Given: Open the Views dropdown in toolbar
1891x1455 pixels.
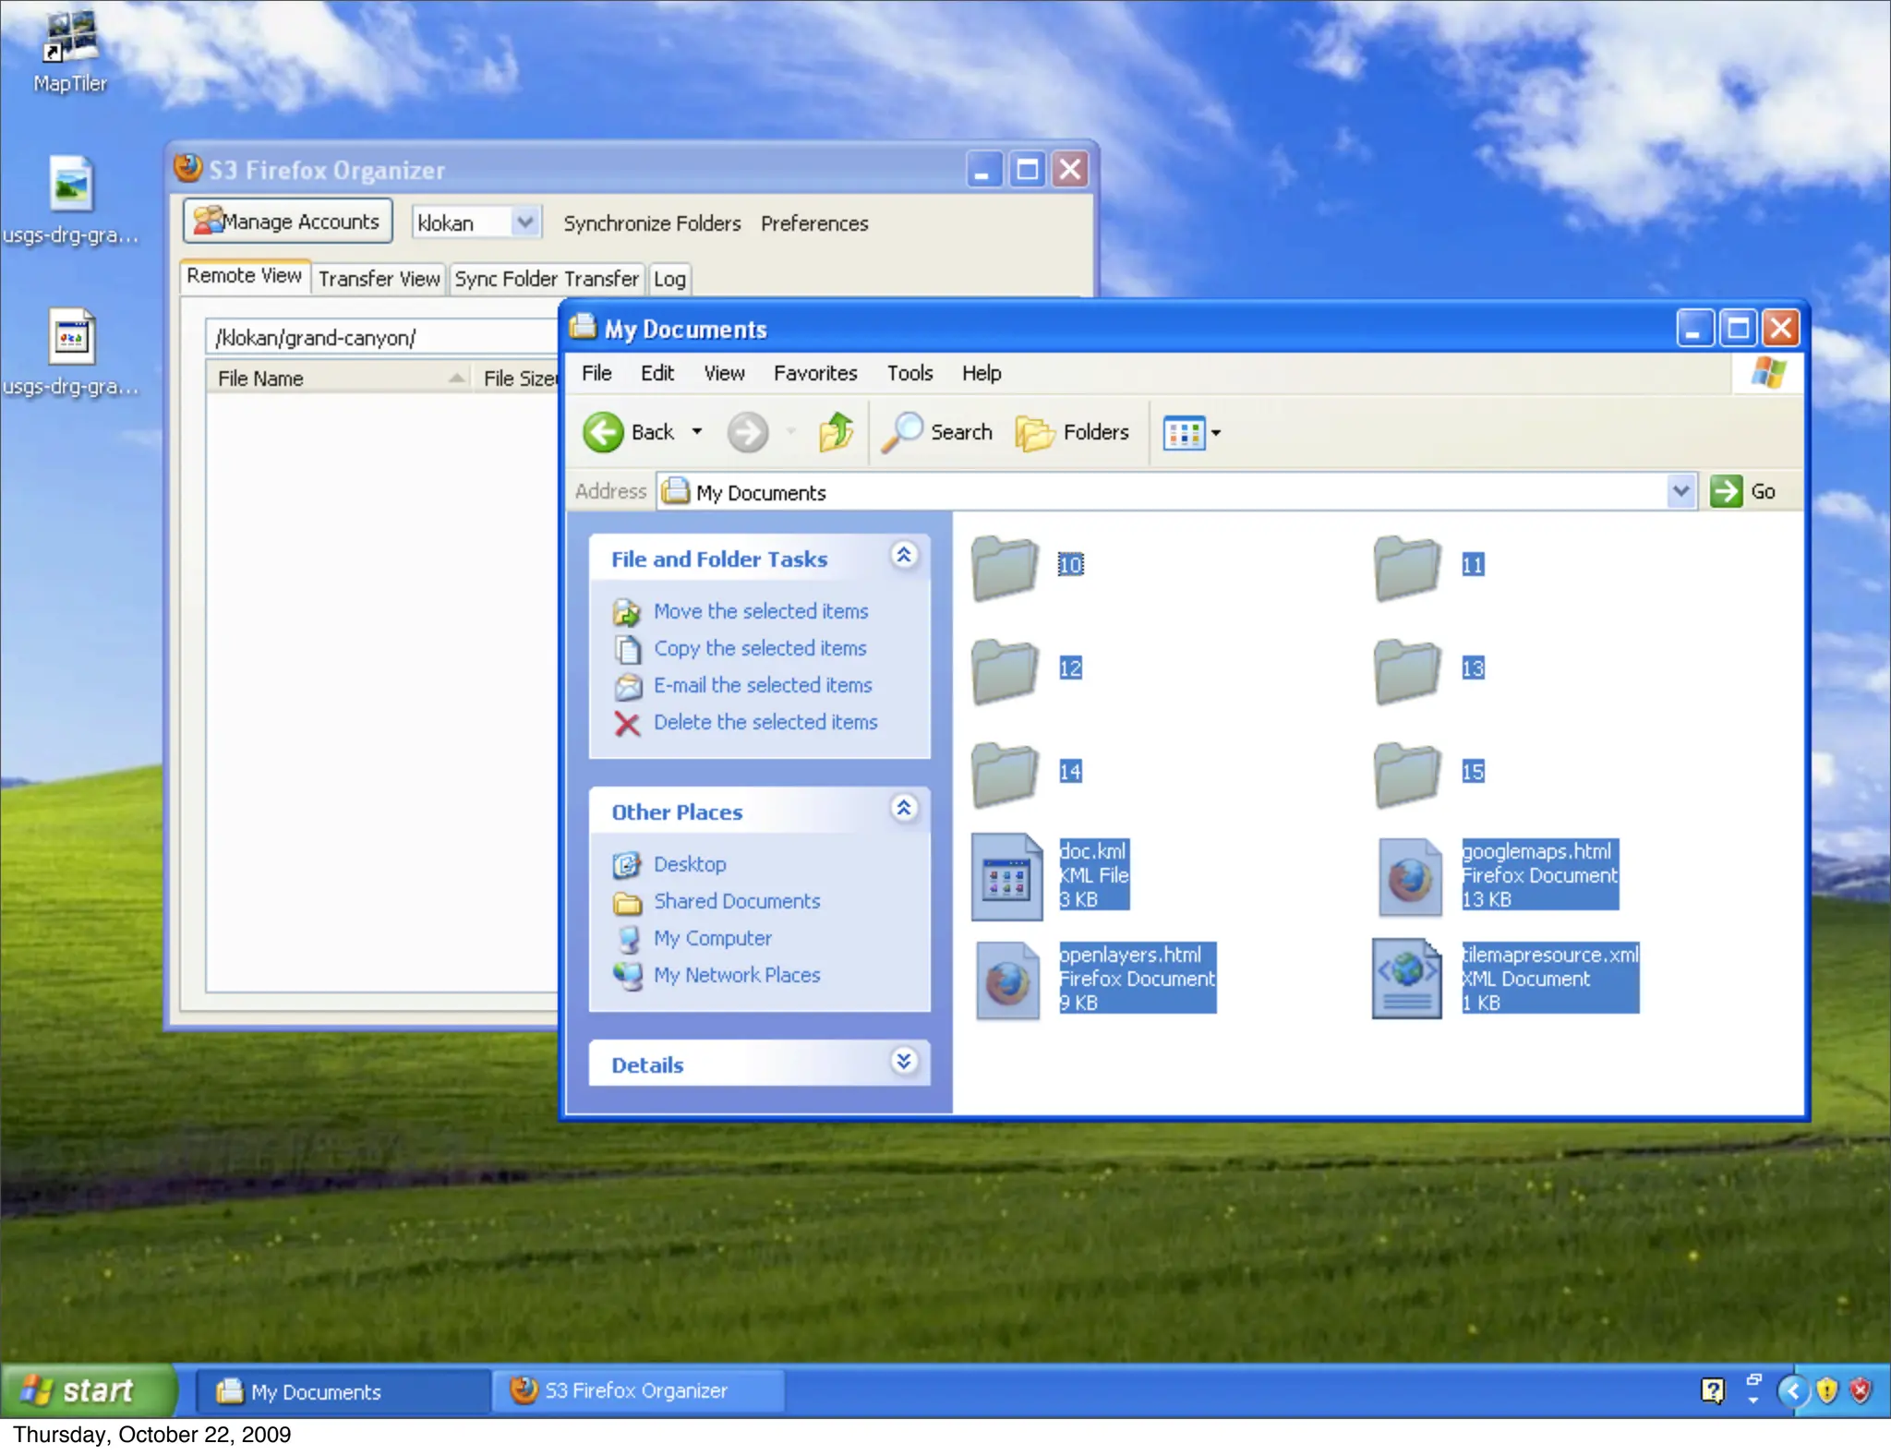Looking at the screenshot, I should coord(1192,432).
